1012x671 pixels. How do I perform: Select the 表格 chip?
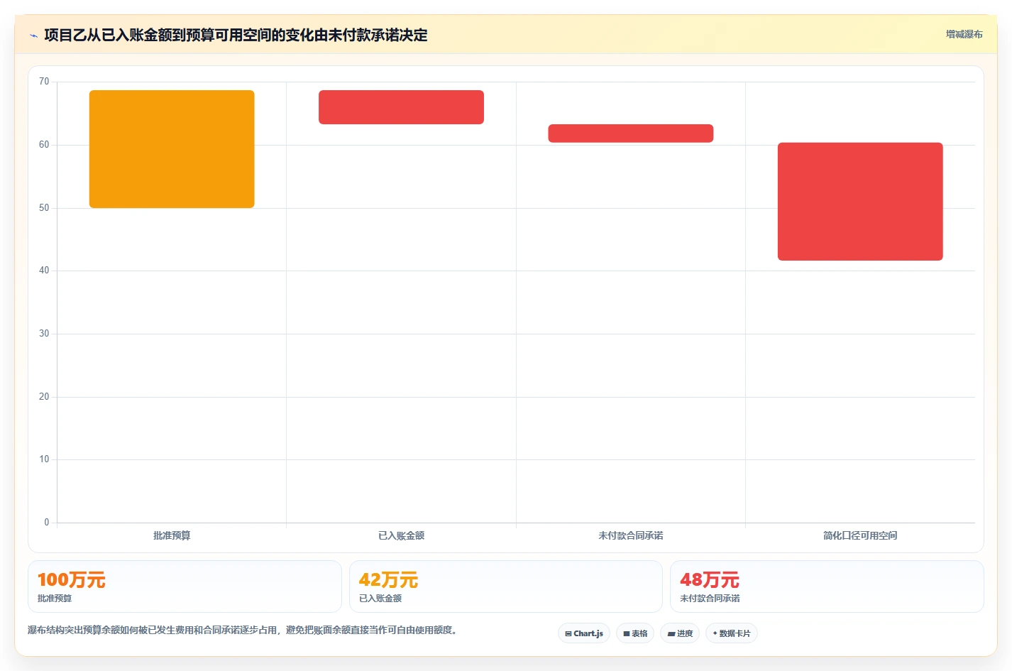(x=635, y=633)
